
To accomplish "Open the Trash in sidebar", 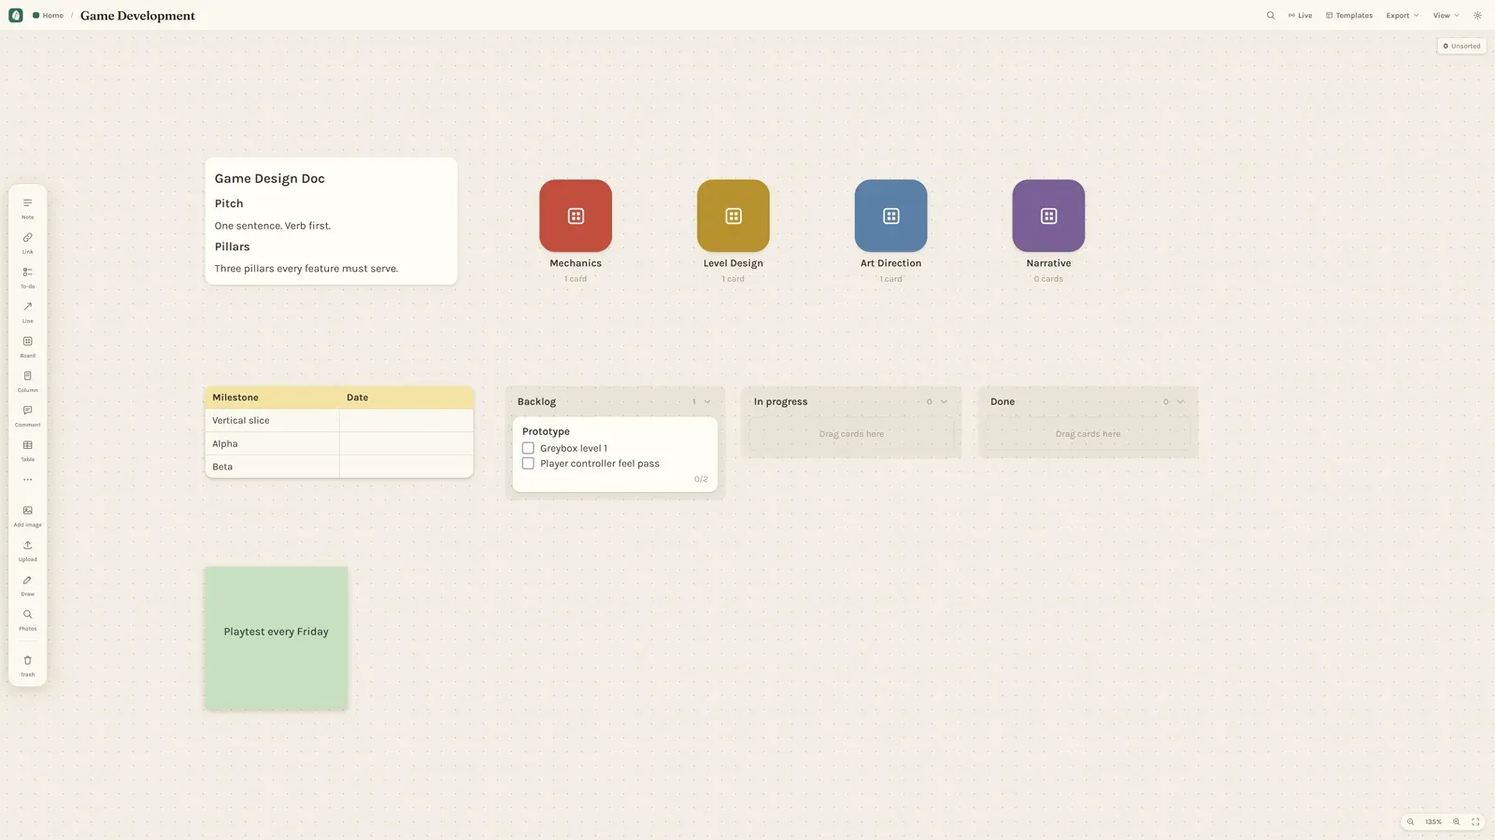I will click(27, 665).
